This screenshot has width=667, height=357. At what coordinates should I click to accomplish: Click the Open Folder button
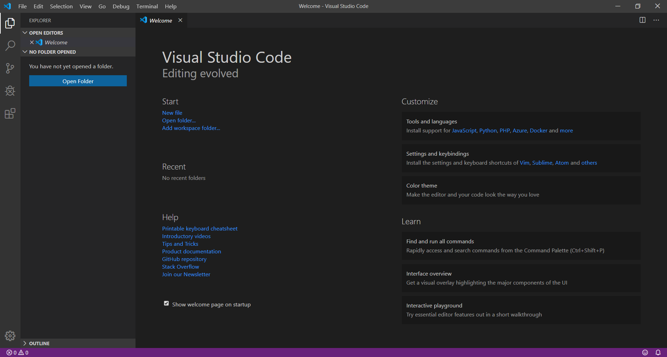(78, 81)
